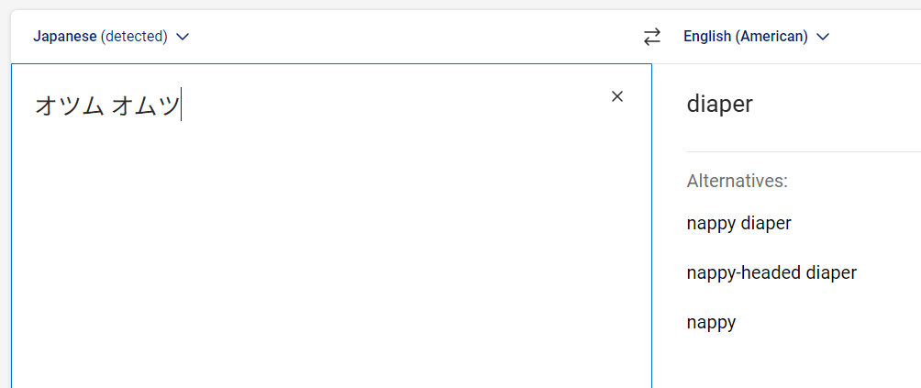Choose the "nappy diaper" alternative translation
921x388 pixels.
(x=738, y=223)
